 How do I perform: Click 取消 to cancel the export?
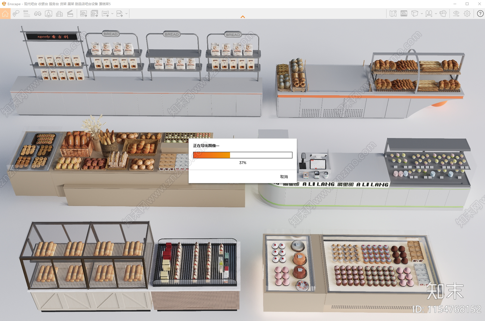(284, 177)
